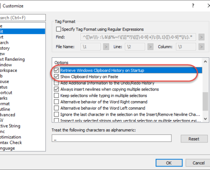Enable Keep selections while typing in multiple selections
The height and width of the screenshot is (170, 210).
(x=56, y=96)
